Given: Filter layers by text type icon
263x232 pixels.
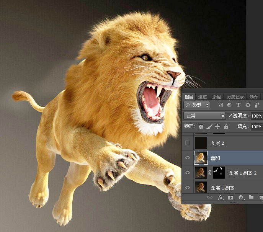Looking at the screenshot, I should (x=238, y=105).
